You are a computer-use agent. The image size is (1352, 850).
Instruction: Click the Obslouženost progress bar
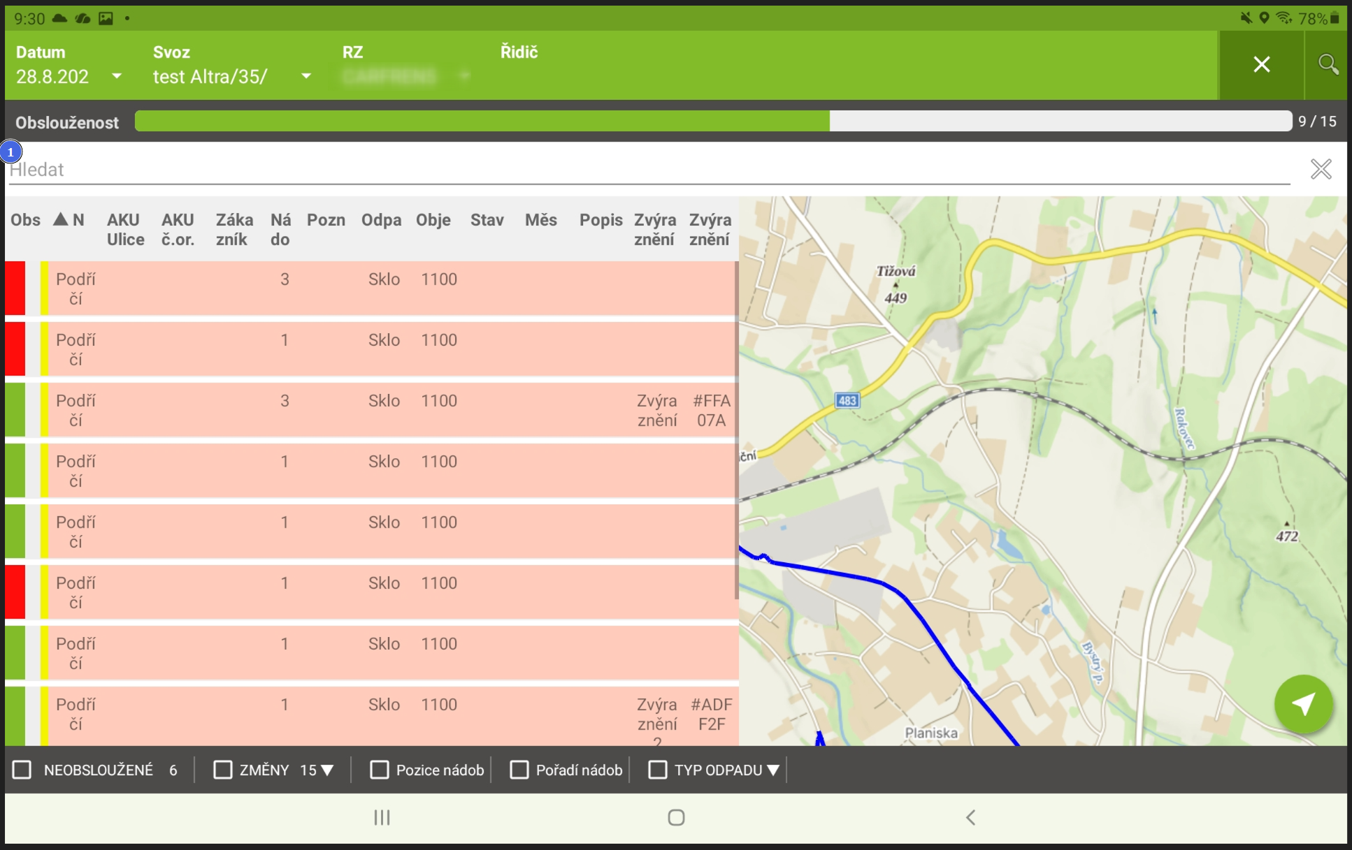tap(713, 121)
